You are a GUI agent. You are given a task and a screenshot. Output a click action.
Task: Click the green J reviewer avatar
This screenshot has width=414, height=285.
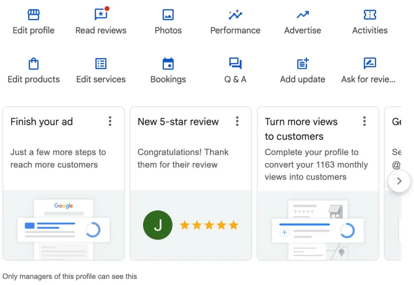tap(158, 225)
